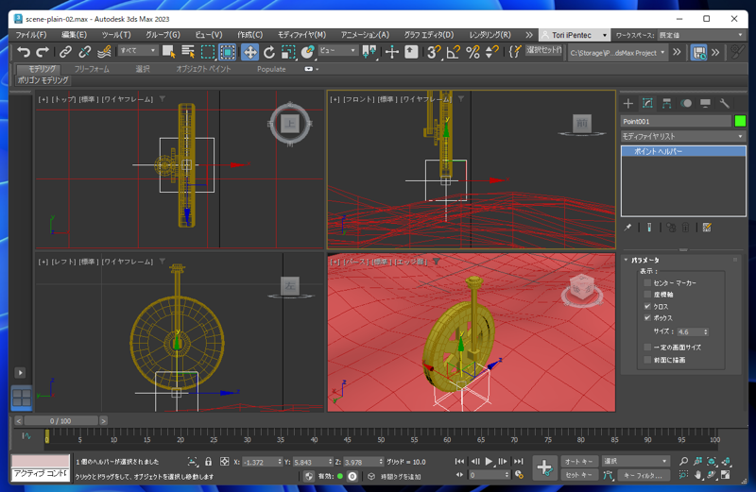Toggle the Percent Snap button
Screen dimensions: 756x492
[472, 52]
